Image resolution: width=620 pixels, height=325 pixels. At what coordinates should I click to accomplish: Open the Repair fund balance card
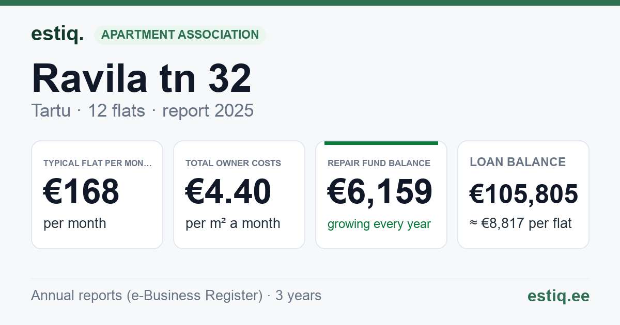(x=381, y=194)
